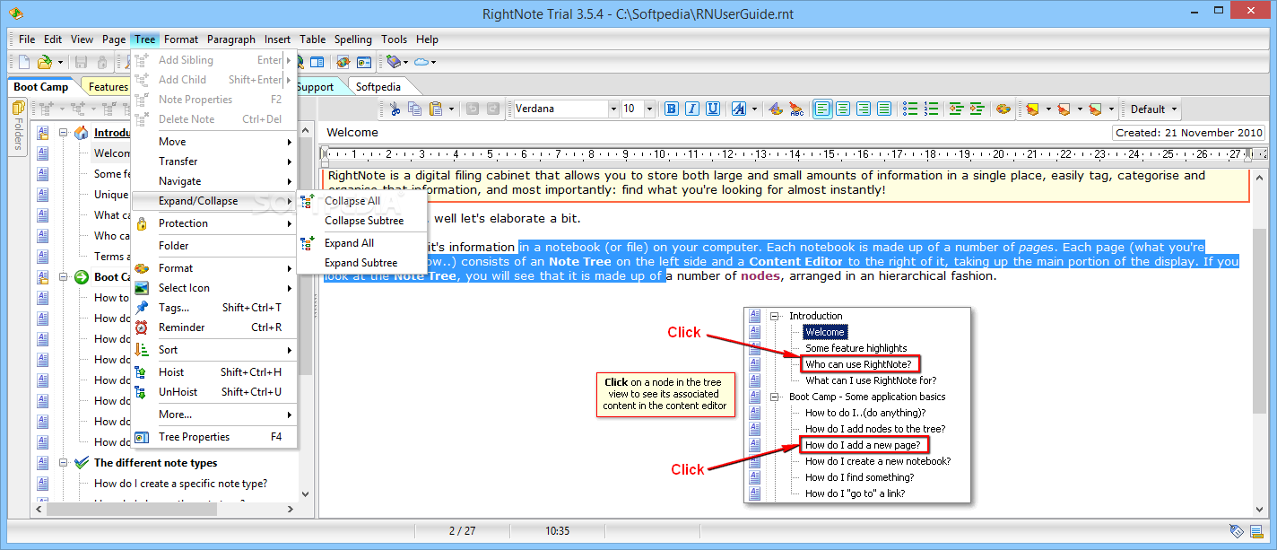Choose Hoist from Tree menu
Image resolution: width=1277 pixels, height=550 pixels.
pyautogui.click(x=213, y=371)
